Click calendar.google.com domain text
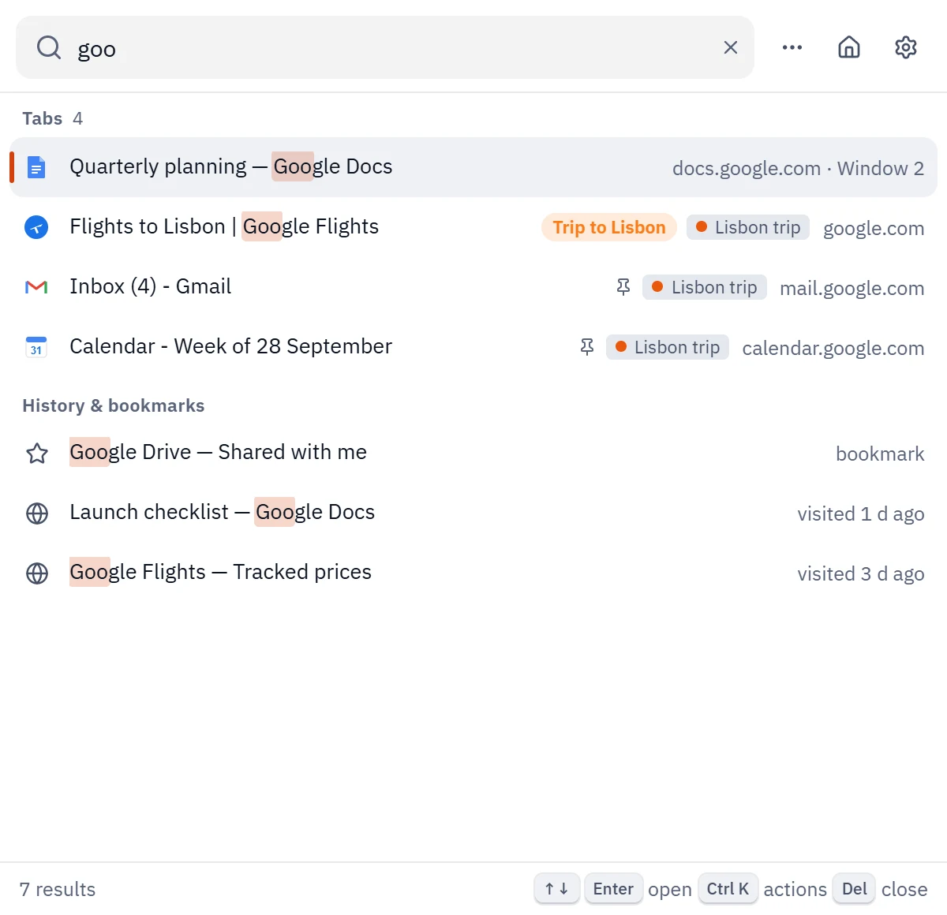Image resolution: width=947 pixels, height=915 pixels. click(x=833, y=349)
